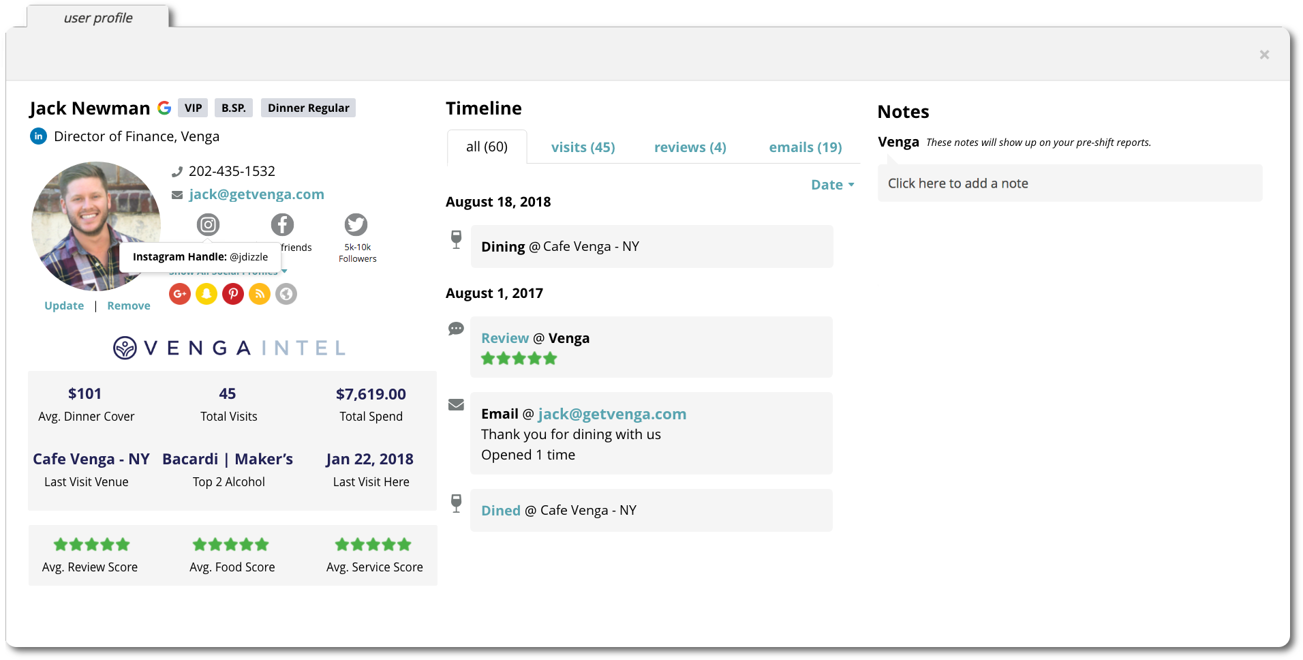Image resolution: width=1303 pixels, height=660 pixels.
Task: Click the Instagram profile icon
Action: point(208,224)
